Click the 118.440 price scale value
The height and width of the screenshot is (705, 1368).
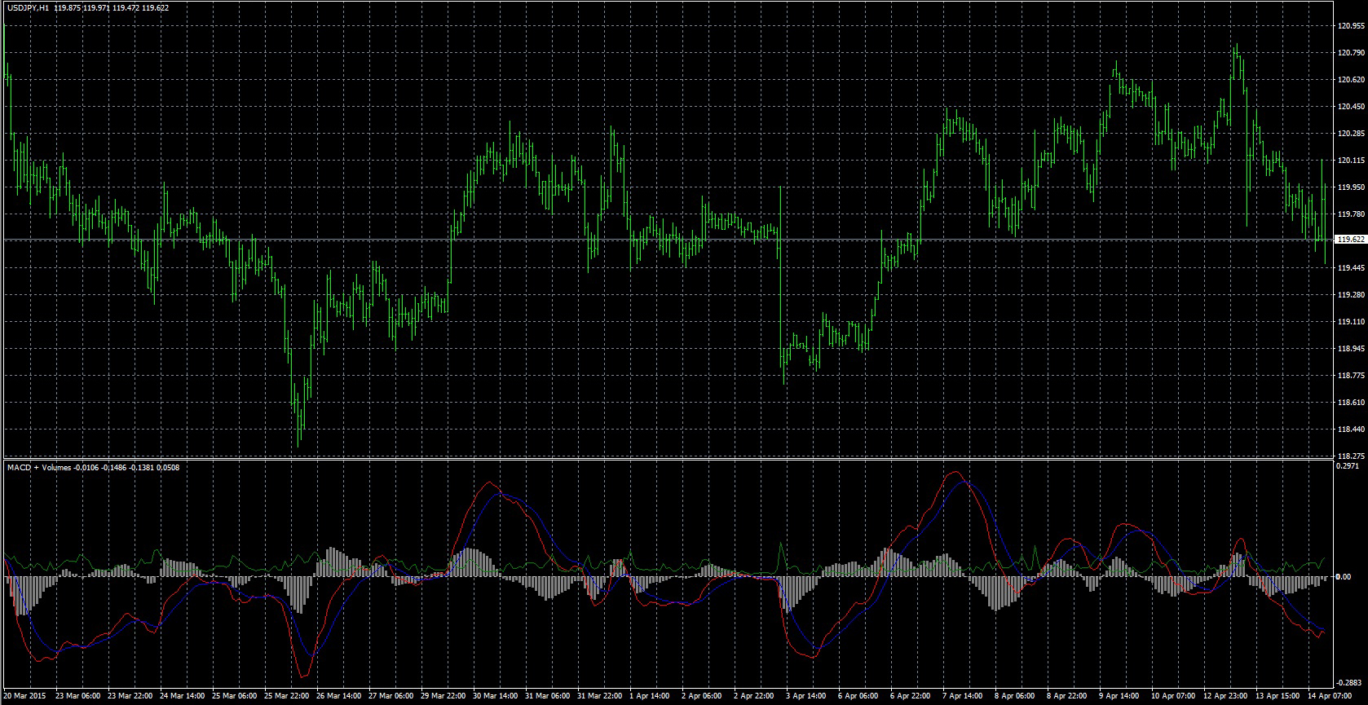1351,429
